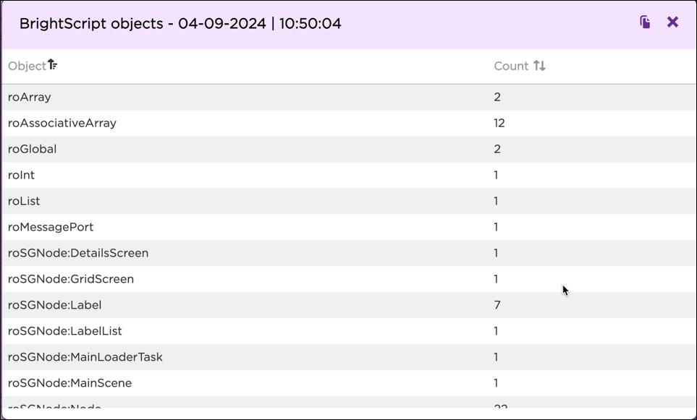Screen dimensions: 697x420
Task: Click the copy-to-clipboard icon in the header
Action: click(643, 22)
